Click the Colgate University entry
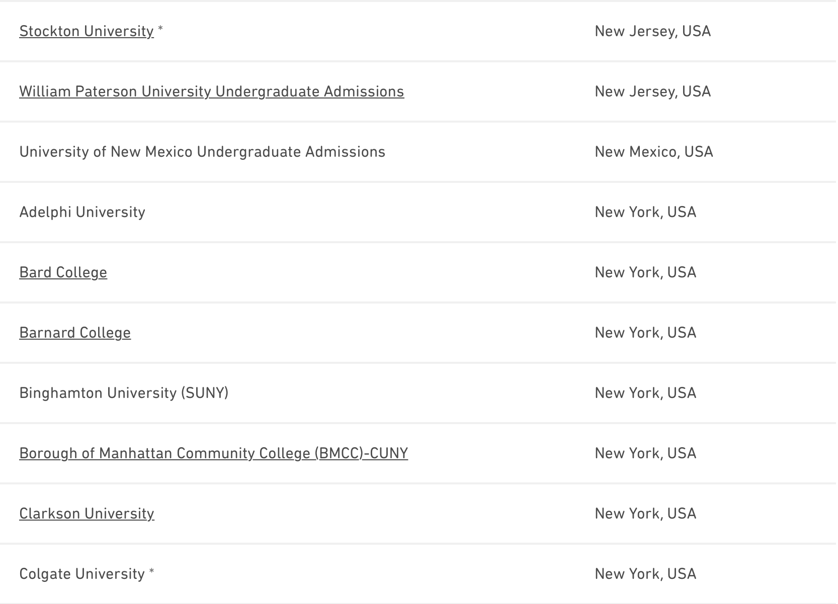Screen dimensions: 838x604 82,574
